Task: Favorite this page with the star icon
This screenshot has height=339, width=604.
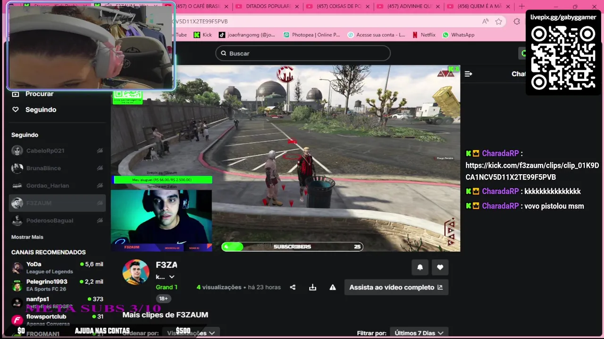Action: [x=499, y=21]
